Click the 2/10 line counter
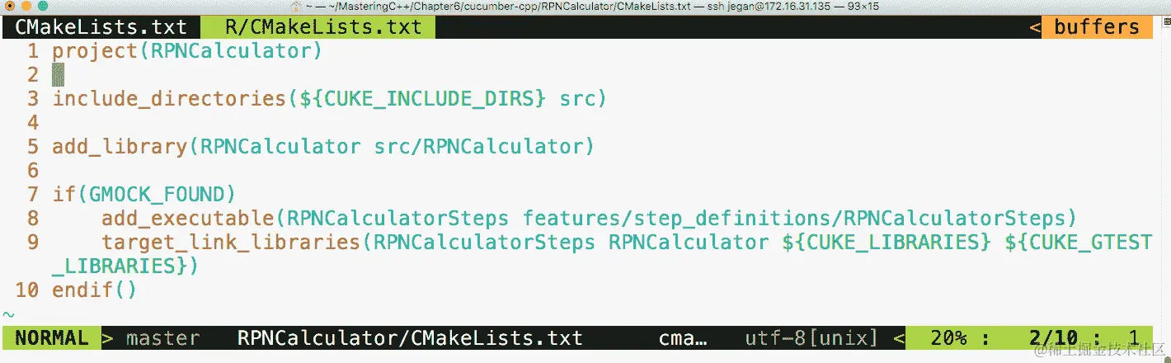 tap(1053, 337)
